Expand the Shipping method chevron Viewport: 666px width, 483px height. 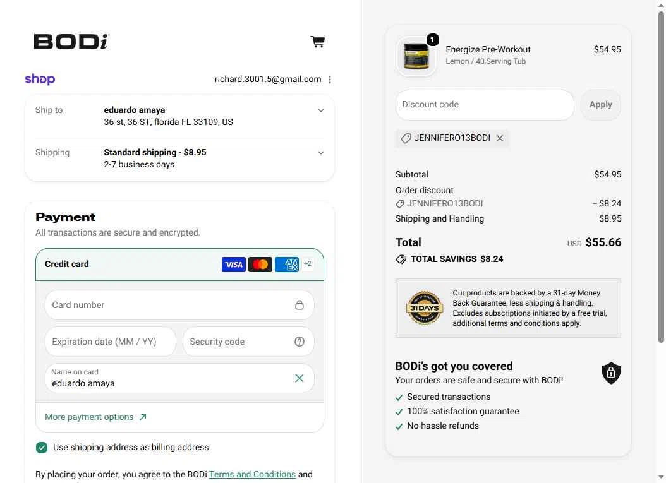tap(321, 153)
